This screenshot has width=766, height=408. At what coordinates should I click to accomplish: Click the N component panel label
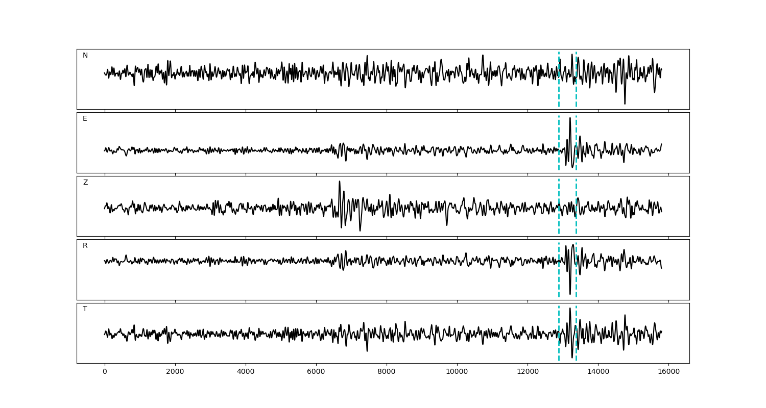85,56
